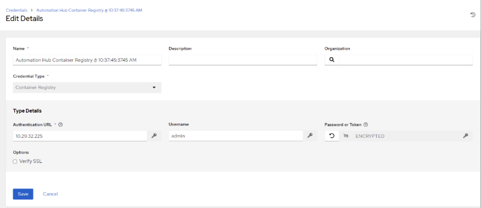481x208 pixels.
Task: Click Organization lookup search icon
Action: [332, 60]
